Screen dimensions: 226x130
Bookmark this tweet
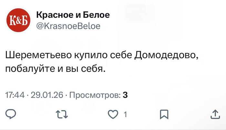point(164,115)
